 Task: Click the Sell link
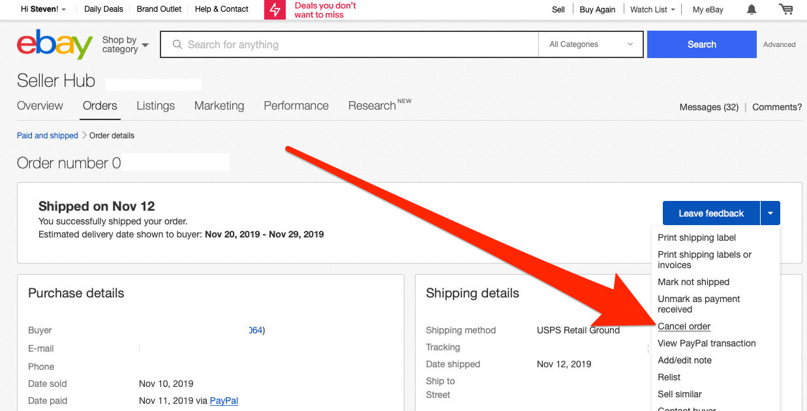[558, 9]
